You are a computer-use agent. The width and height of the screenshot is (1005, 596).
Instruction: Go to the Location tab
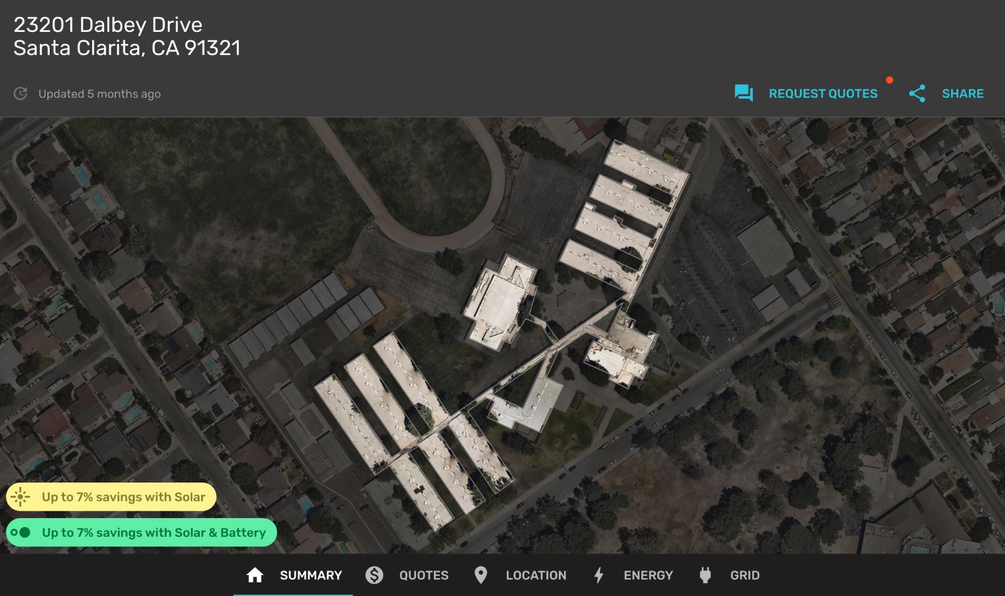tap(535, 575)
